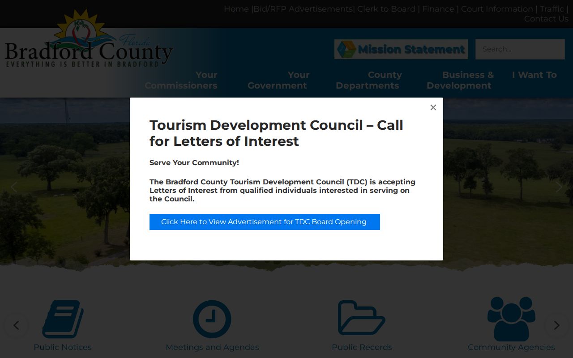573x358 pixels.
Task: Click Serve Your Community! text
Action: pos(194,162)
